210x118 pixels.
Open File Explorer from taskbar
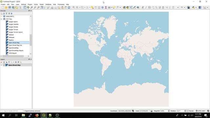pyautogui.click(x=23, y=115)
